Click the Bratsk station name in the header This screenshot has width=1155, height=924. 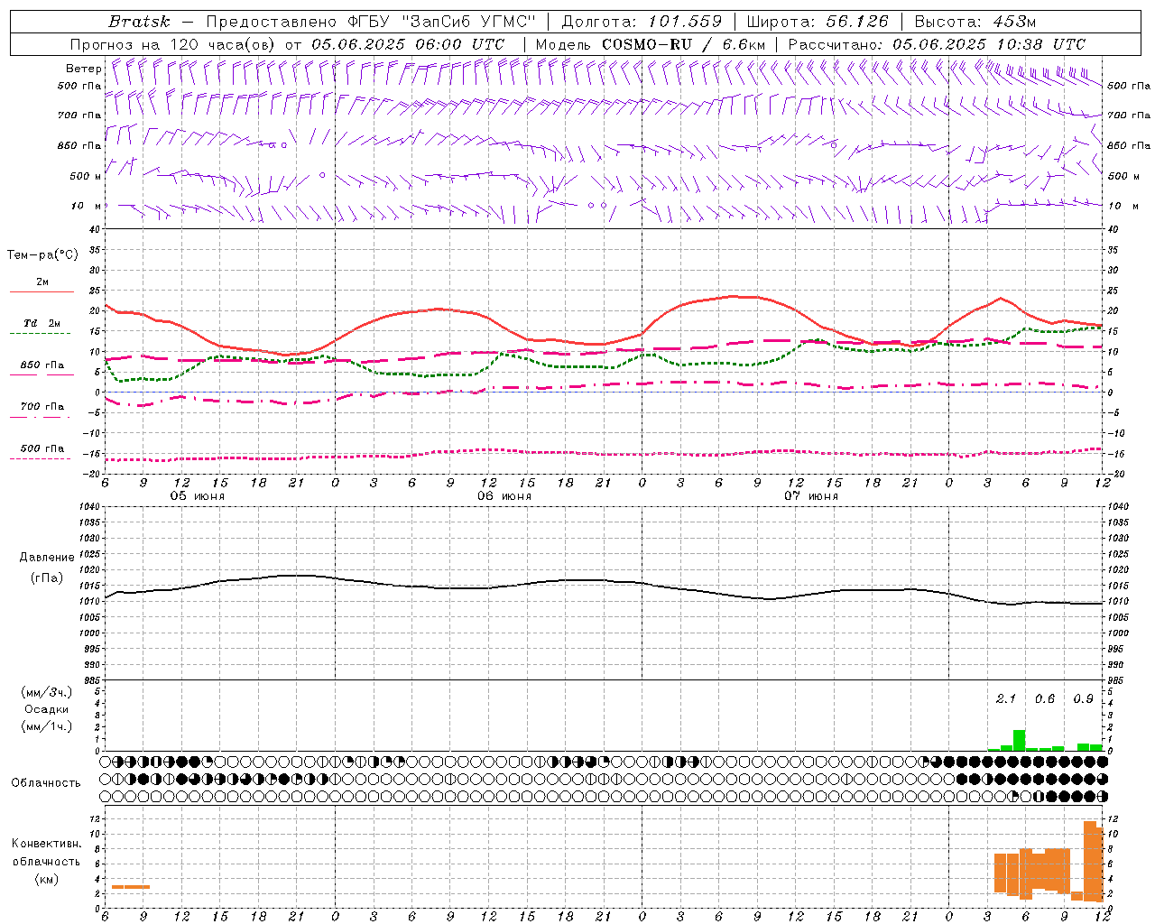click(x=139, y=22)
